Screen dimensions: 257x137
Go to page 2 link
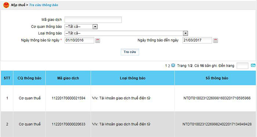pyautogui.click(x=169, y=66)
